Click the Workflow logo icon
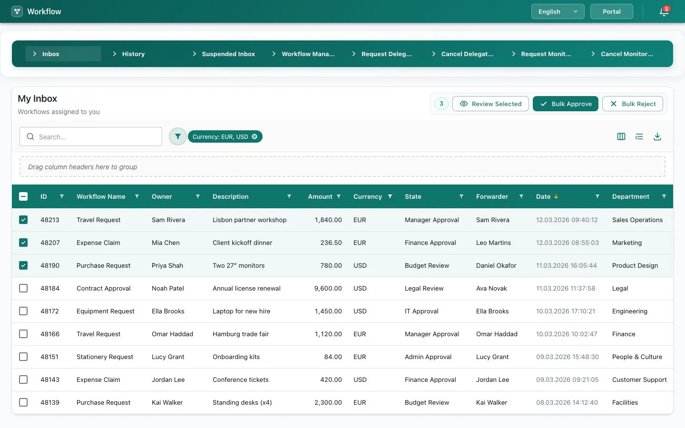Viewport: 685px width, 428px height. [17, 11]
